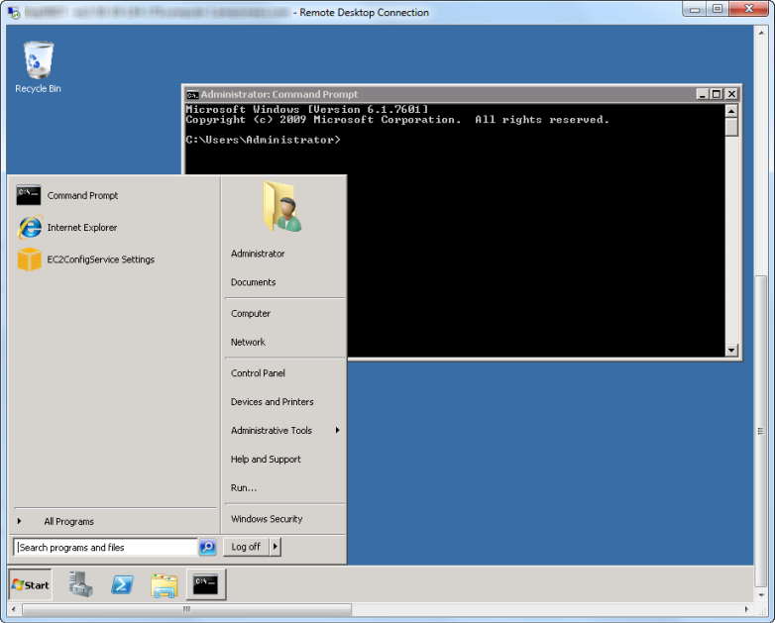Screen dimensions: 775x623
Task: Click the Administrator user picture
Action: [x=282, y=207]
